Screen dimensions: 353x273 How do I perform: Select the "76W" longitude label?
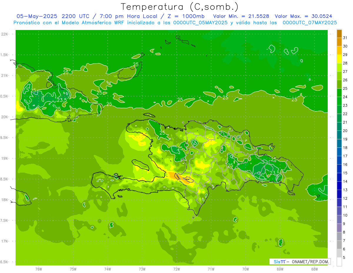pyautogui.click(x=39, y=269)
